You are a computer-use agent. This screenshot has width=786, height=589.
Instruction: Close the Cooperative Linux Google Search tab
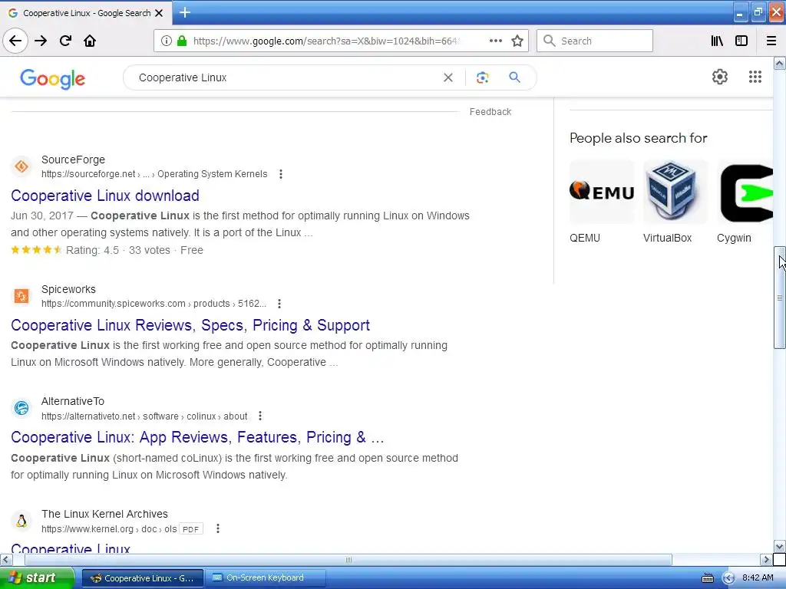click(x=159, y=13)
